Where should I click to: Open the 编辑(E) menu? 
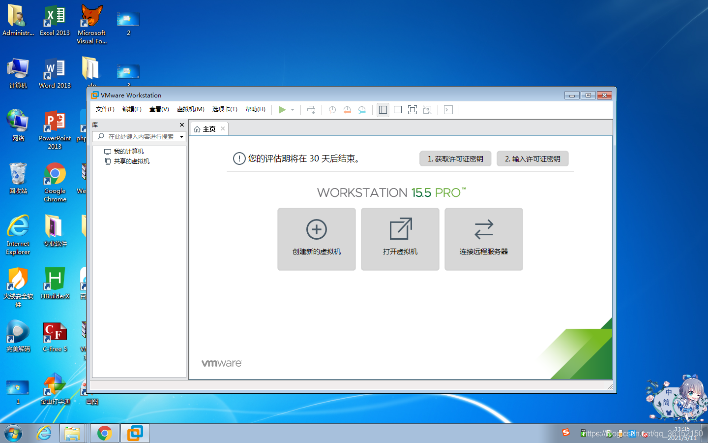[132, 109]
